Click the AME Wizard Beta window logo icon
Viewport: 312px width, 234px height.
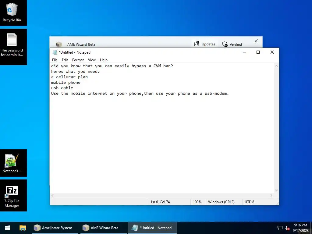click(x=58, y=44)
